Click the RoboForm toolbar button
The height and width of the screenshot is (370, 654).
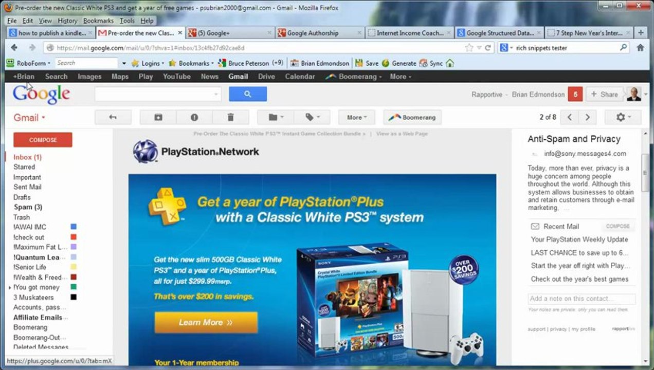click(28, 63)
